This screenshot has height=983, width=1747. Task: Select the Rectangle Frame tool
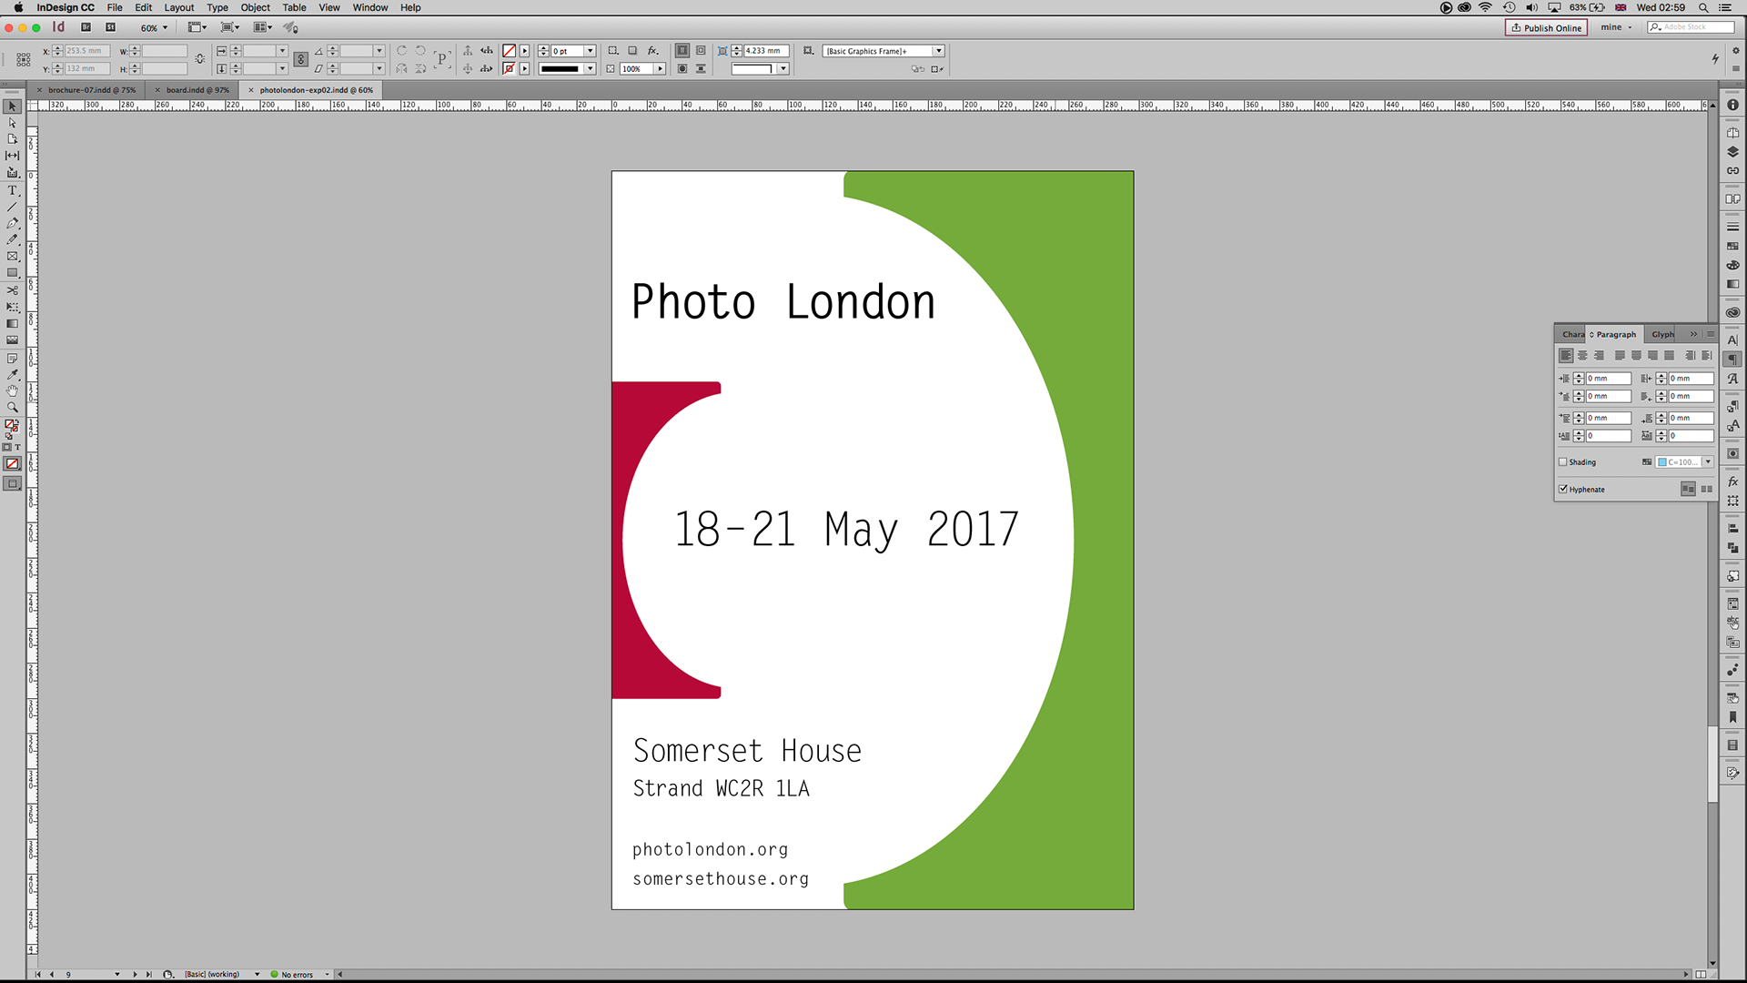(x=13, y=257)
